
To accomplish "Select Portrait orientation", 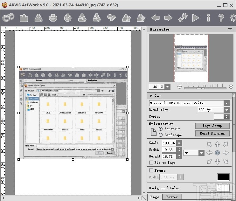I will (x=161, y=129).
